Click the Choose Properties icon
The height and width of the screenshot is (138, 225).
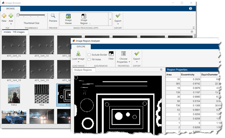[x=123, y=54]
